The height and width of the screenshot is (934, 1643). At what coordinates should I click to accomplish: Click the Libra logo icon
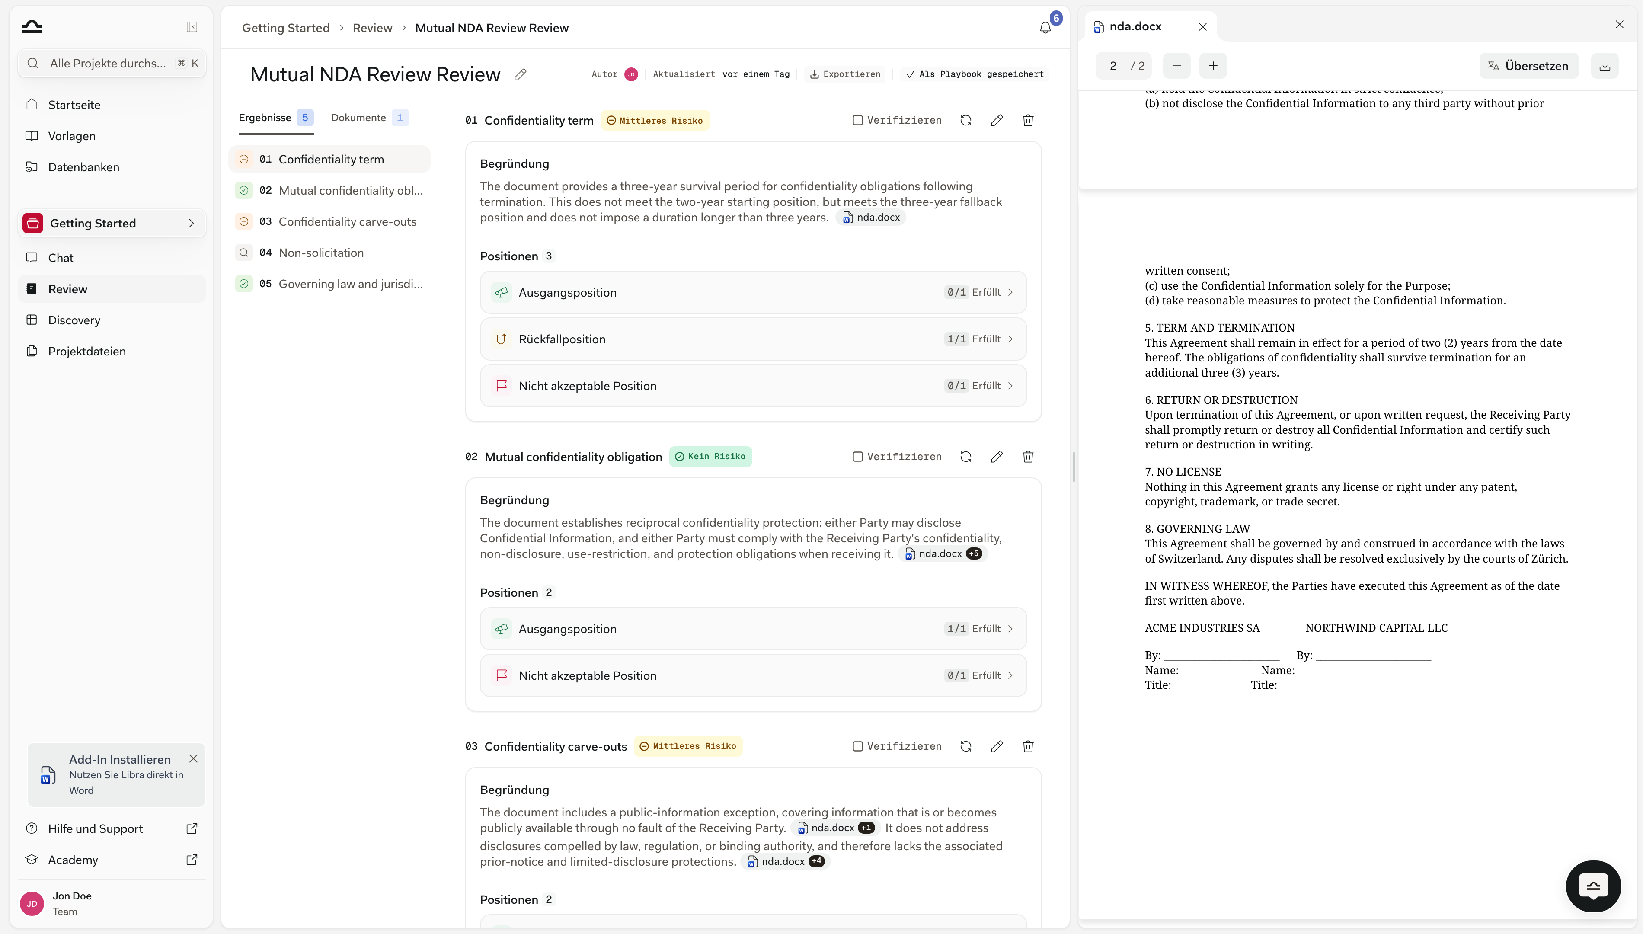coord(32,26)
